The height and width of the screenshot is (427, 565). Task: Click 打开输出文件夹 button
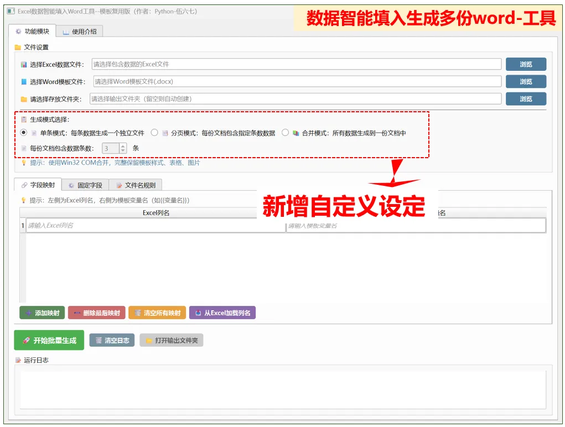pos(172,340)
